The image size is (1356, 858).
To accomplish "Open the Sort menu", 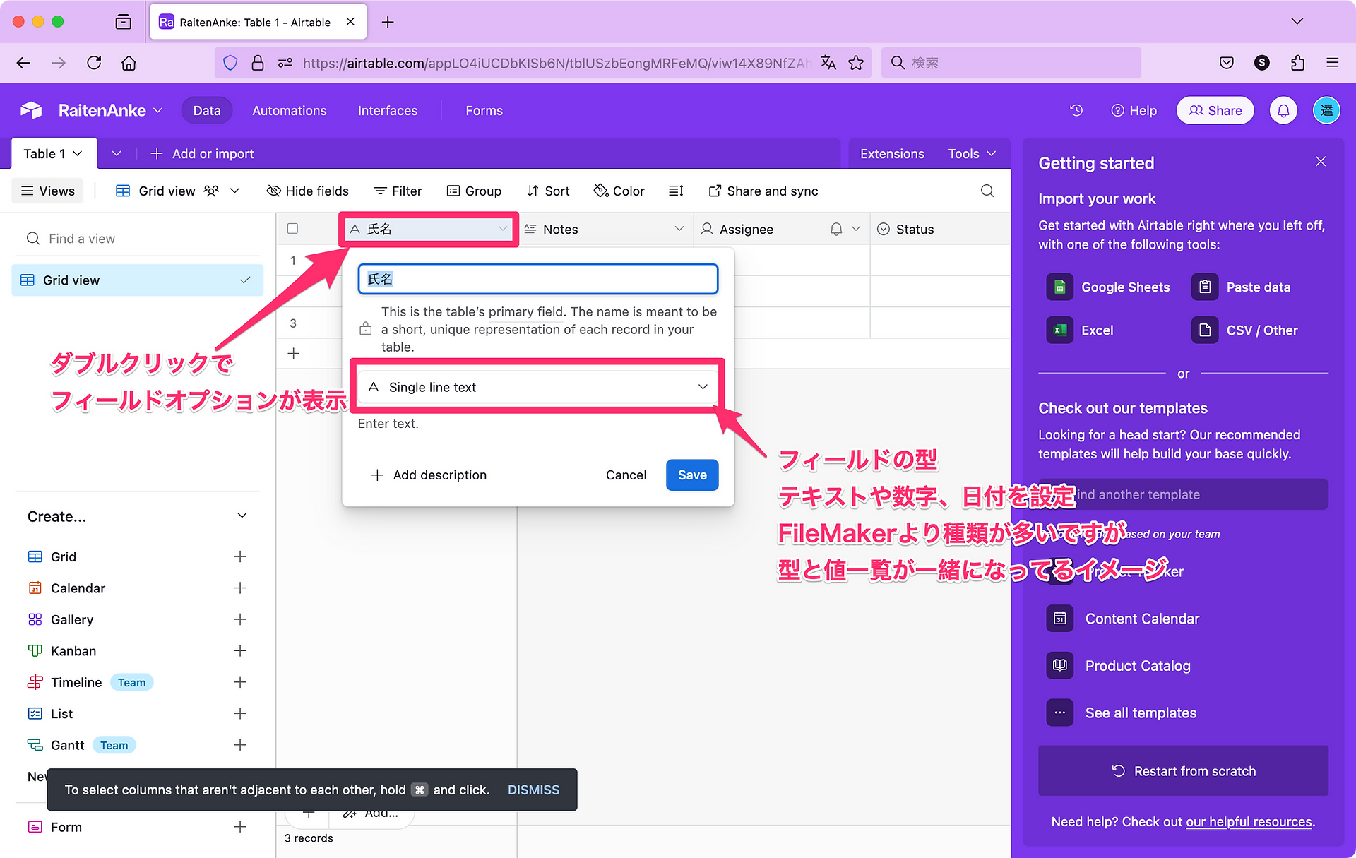I will tap(548, 191).
